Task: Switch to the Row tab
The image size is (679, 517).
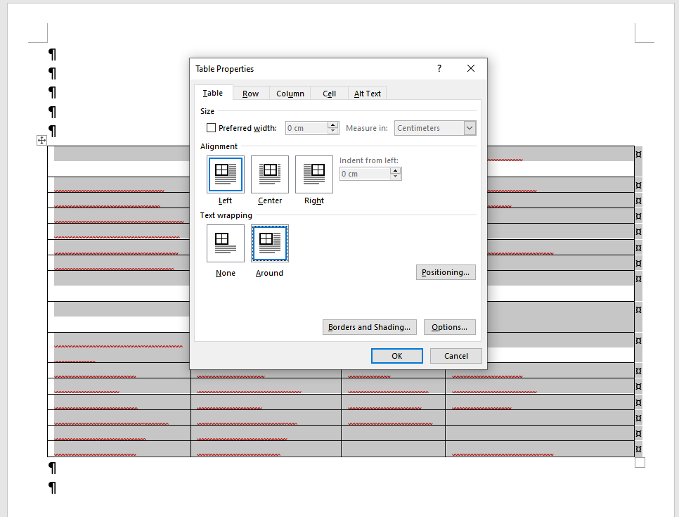Action: tap(250, 94)
